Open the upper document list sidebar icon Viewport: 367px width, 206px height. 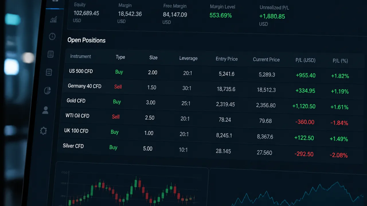[50, 54]
